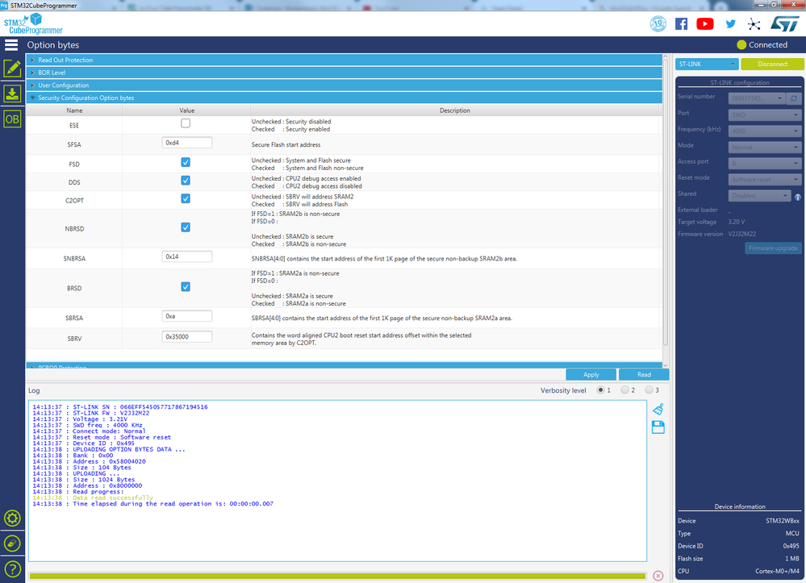Click the 'Data read successfully' log line
Viewport: 806px width, 583px height.
93,498
